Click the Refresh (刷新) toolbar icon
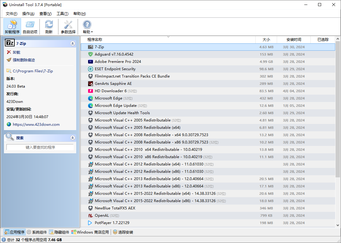This screenshot has height=243, width=341. [x=49, y=27]
